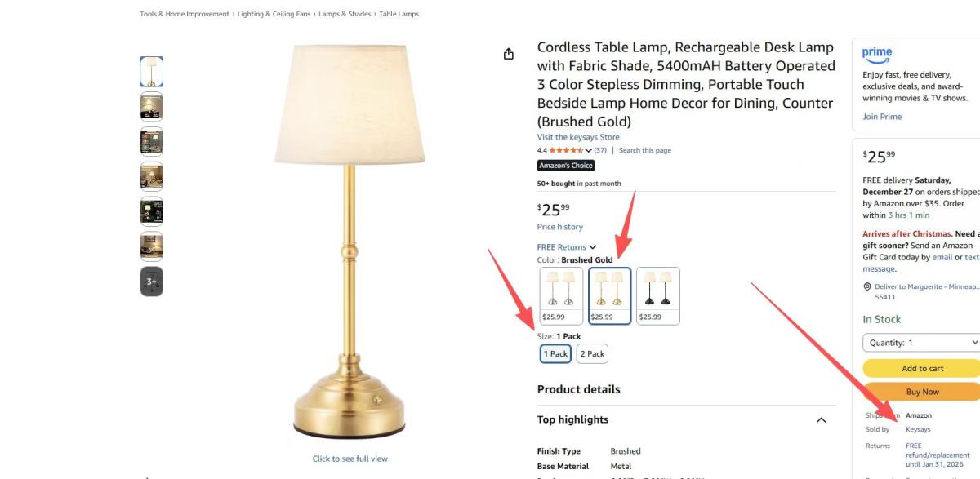Visit the keysays Store link
Viewport: 980px width, 479px height.
point(578,137)
